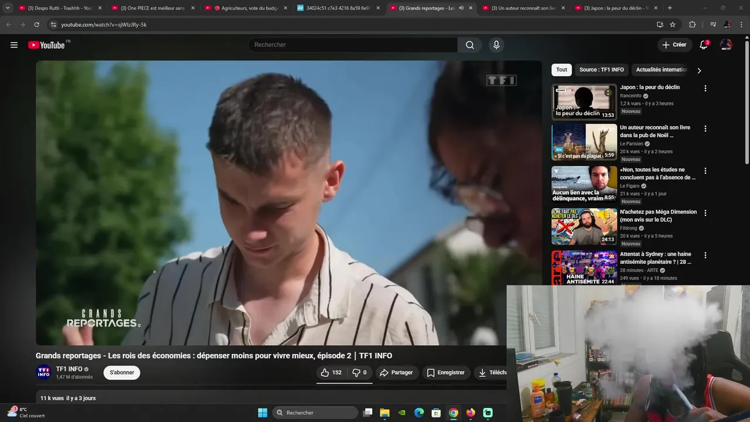The image size is (750, 422).
Task: Bookmark this page with the star
Action: coord(673,25)
